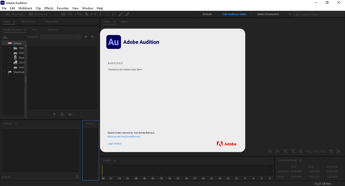Select the Move tool in toolbar
The image size is (345, 186).
pos(80,14)
